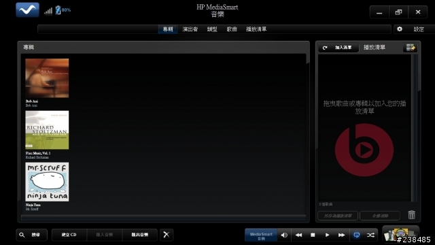Viewport: 435px width, 245px height.
Task: Click the Ninja Tuna album title text
Action: click(33, 205)
